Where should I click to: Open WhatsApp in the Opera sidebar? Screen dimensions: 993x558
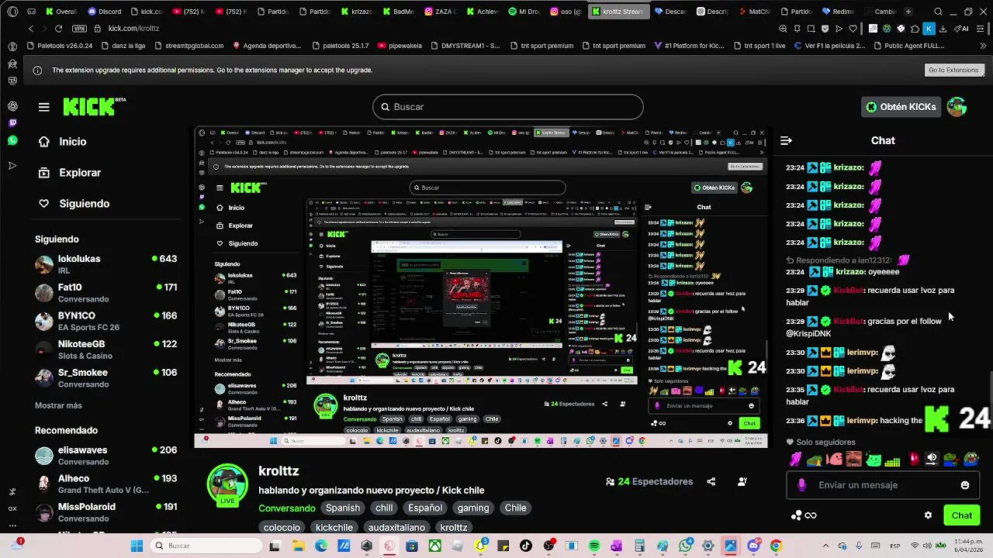(12, 140)
